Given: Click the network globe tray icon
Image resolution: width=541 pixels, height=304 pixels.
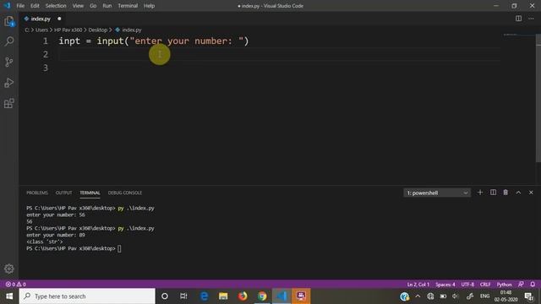Looking at the screenshot, I should click(430, 296).
